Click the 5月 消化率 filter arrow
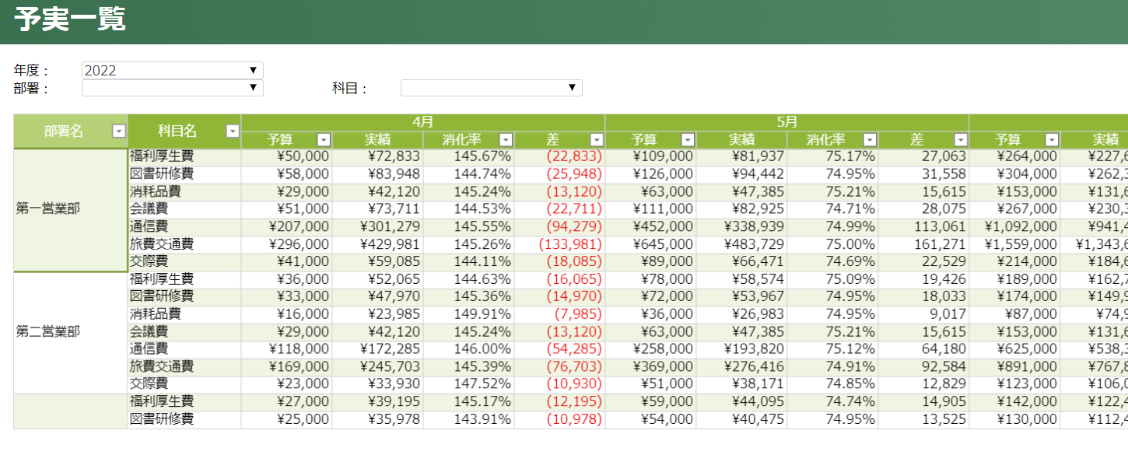 point(870,140)
